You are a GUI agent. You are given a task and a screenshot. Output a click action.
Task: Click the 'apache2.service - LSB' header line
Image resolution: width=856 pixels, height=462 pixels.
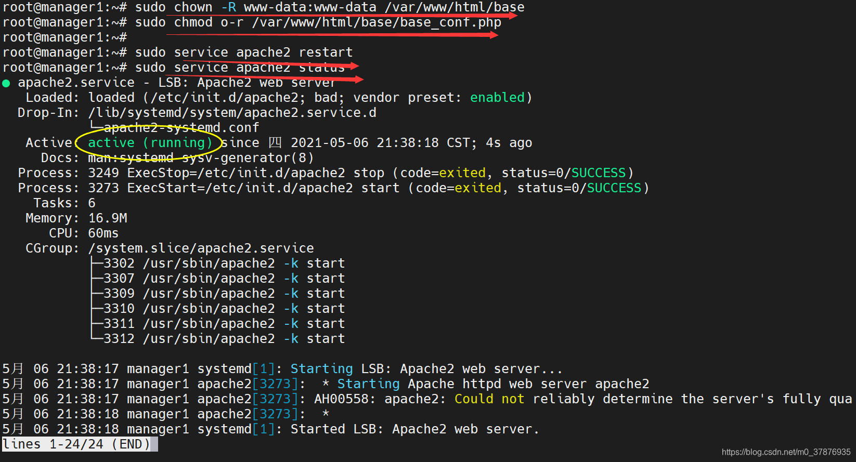[177, 83]
